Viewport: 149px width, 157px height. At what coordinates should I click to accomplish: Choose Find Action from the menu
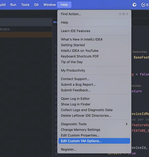tap(94, 14)
